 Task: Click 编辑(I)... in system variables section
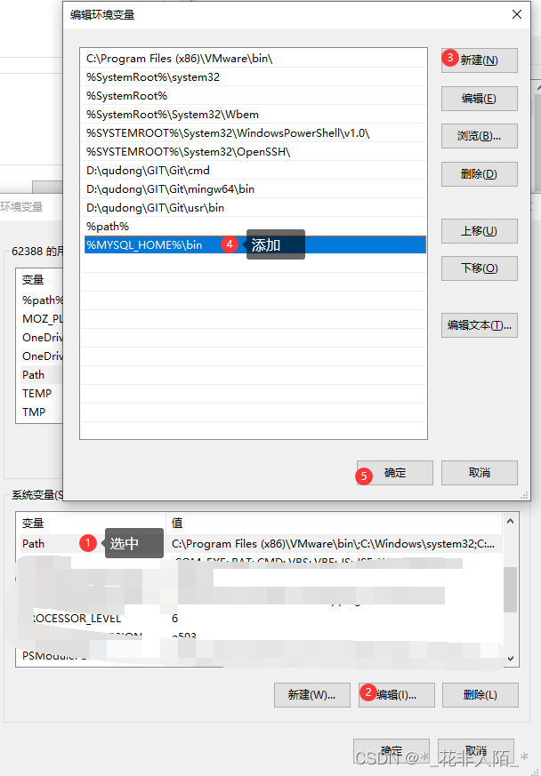396,695
